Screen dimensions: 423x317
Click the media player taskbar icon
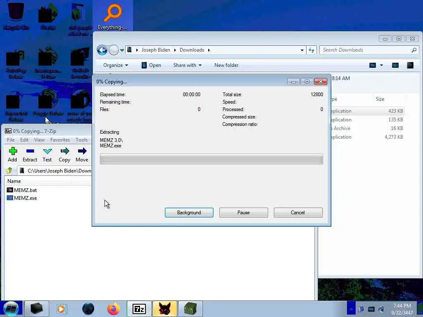[x=62, y=309]
